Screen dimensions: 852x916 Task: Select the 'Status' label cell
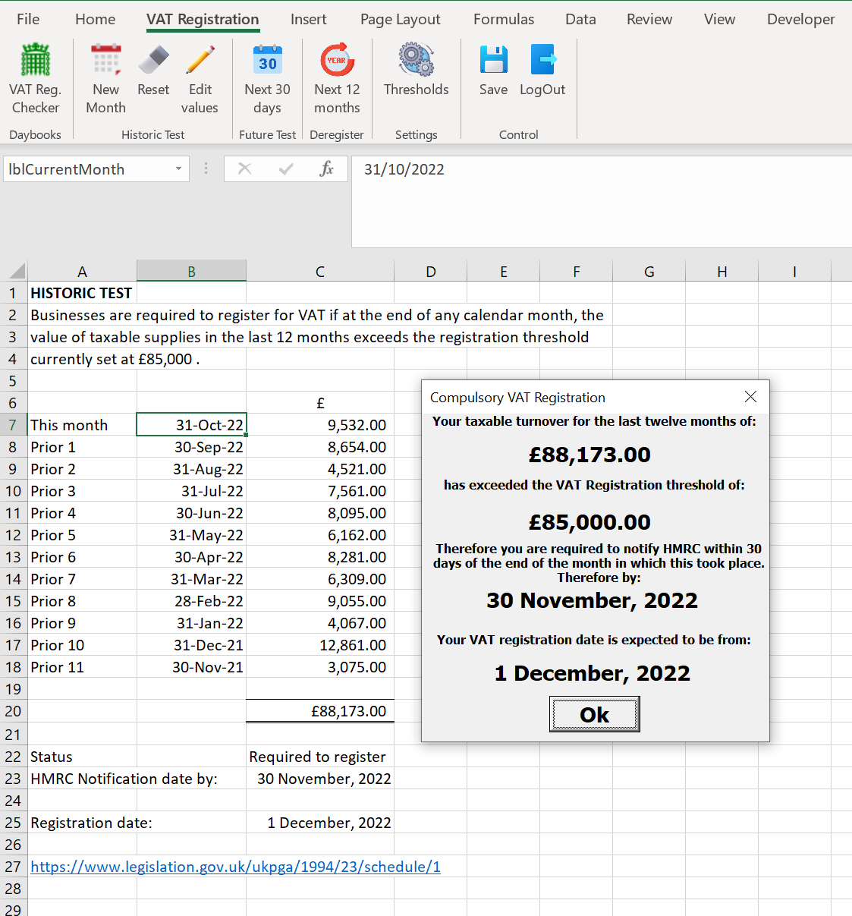point(82,757)
